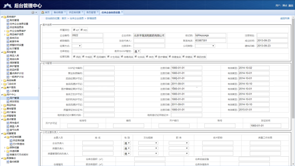Toggle the KF checkbox
This screenshot has width=295, height=166.
pyautogui.click(x=74, y=30)
